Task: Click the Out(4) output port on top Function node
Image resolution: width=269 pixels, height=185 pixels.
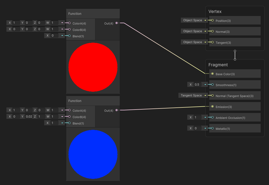Action: (116, 23)
